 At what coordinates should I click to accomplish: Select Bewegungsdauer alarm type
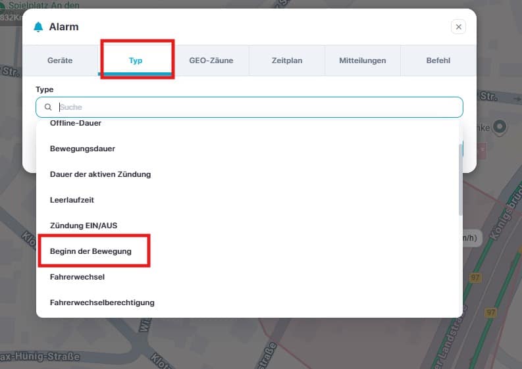82,149
